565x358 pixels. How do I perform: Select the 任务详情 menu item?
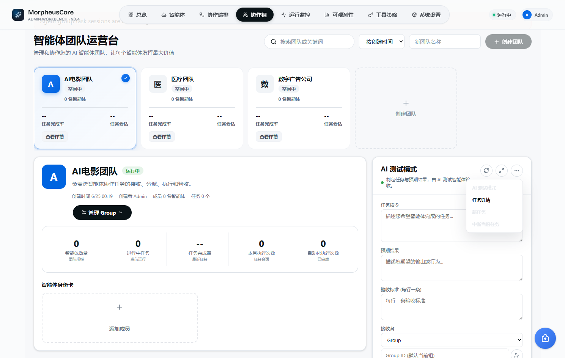(x=494, y=200)
